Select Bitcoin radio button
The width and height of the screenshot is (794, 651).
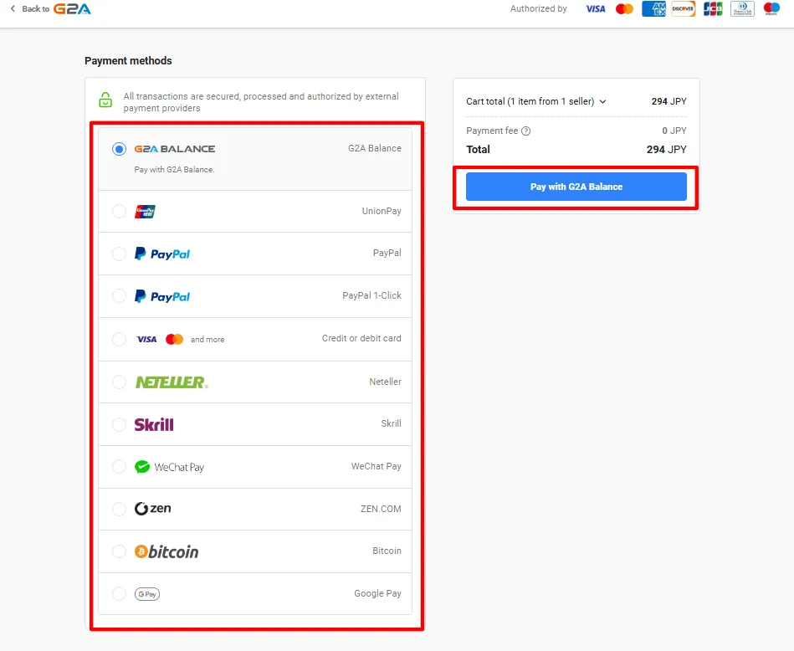(x=119, y=551)
